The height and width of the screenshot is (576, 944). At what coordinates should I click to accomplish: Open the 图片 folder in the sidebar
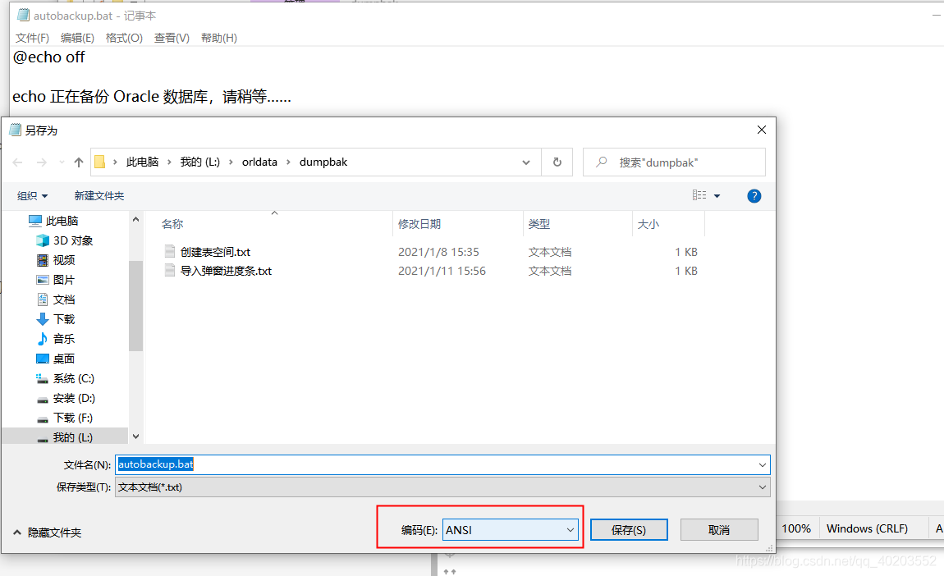[x=66, y=280]
